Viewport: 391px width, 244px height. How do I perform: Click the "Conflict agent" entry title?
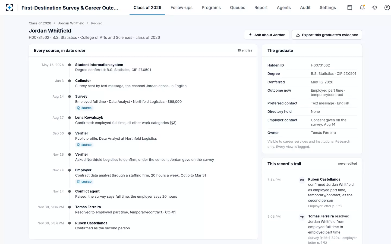87,191
